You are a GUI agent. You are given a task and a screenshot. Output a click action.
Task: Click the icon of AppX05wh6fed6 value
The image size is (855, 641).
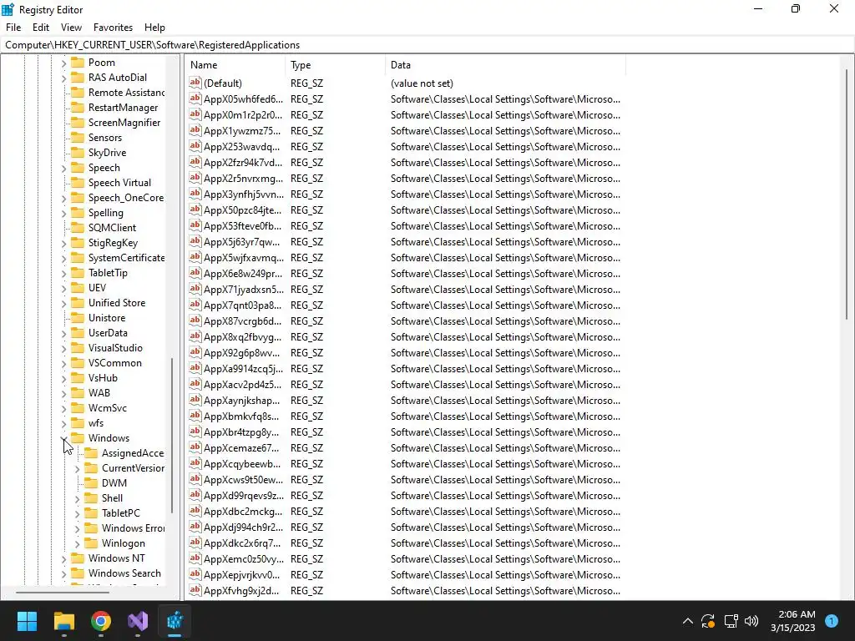pos(195,98)
